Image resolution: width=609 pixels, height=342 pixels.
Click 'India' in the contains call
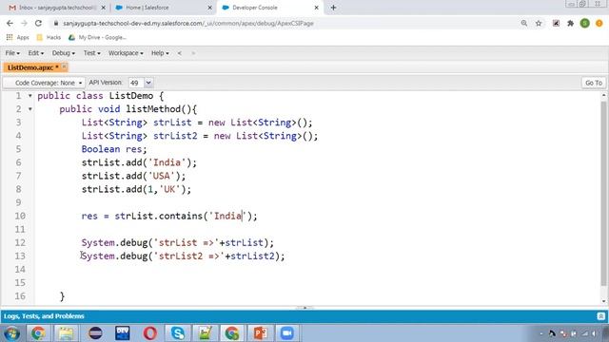click(228, 216)
